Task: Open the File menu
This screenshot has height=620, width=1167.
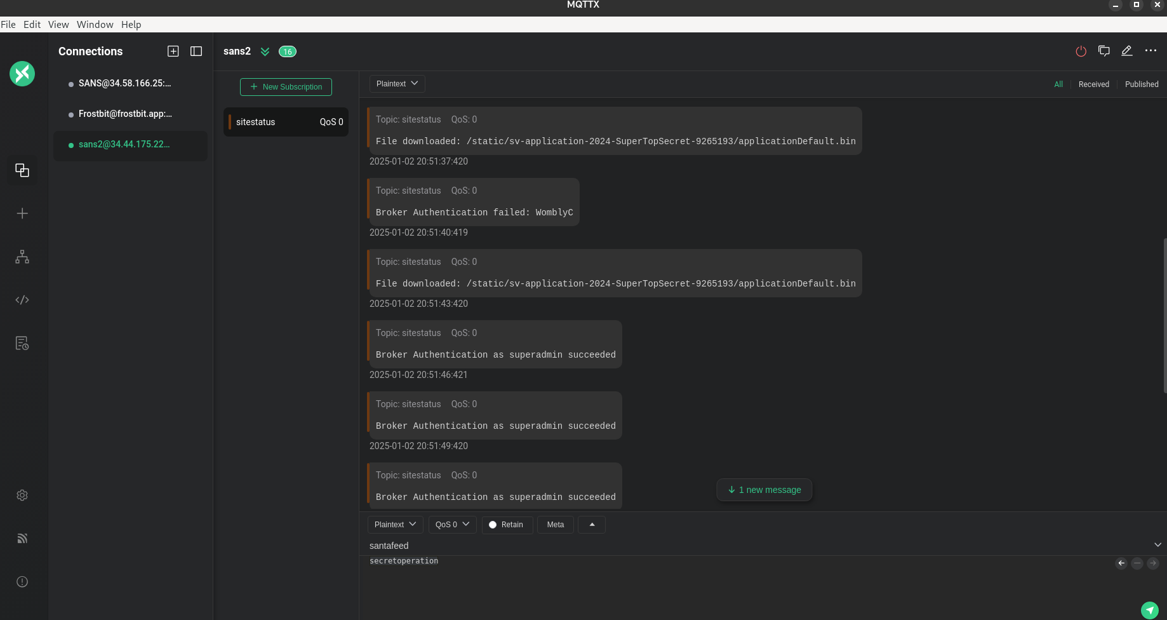Action: [x=8, y=24]
